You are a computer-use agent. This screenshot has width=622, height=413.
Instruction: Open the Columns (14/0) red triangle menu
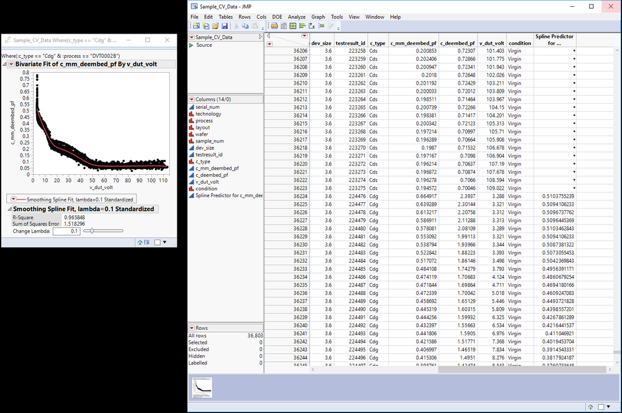coord(192,100)
